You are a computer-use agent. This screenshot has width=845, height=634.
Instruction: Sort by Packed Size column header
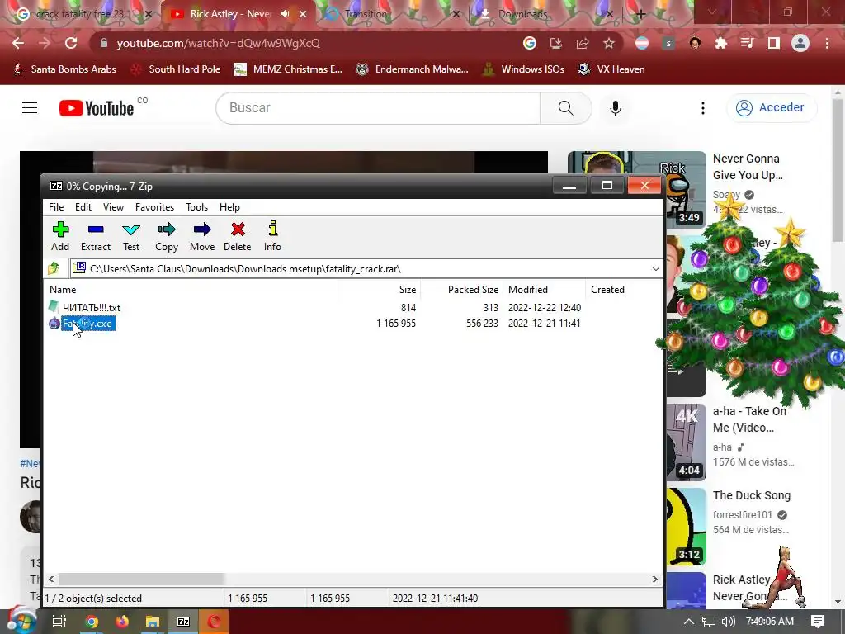[461, 290]
